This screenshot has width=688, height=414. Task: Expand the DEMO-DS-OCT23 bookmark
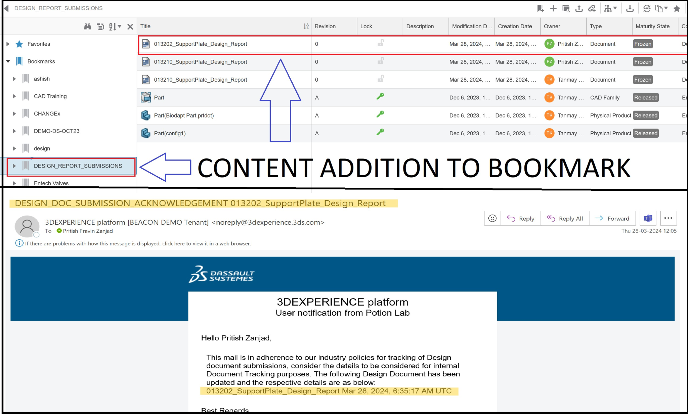[x=14, y=131]
